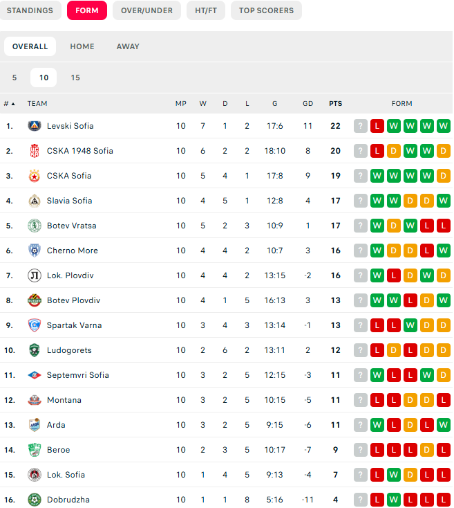Sort the table by GD column
This screenshot has width=454, height=508.
[x=308, y=104]
